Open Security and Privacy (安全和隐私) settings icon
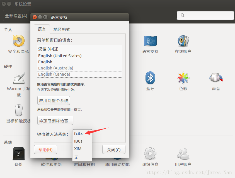This screenshot has width=235, height=178. coord(19,41)
